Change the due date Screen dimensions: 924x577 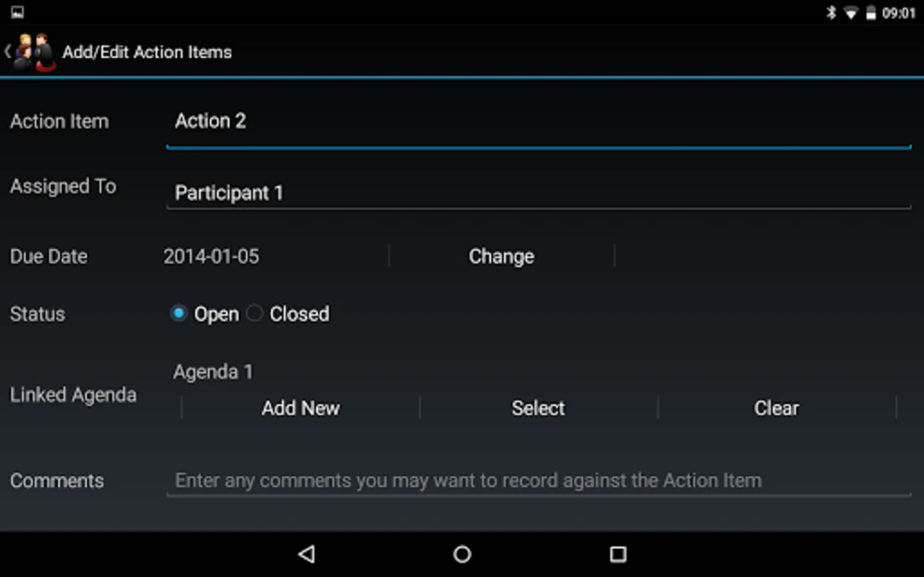click(501, 256)
